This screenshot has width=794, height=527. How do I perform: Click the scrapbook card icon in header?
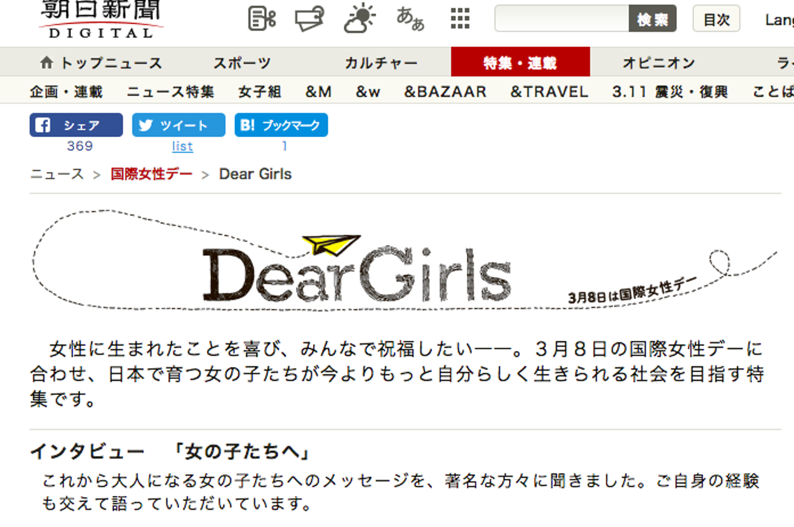click(x=309, y=19)
